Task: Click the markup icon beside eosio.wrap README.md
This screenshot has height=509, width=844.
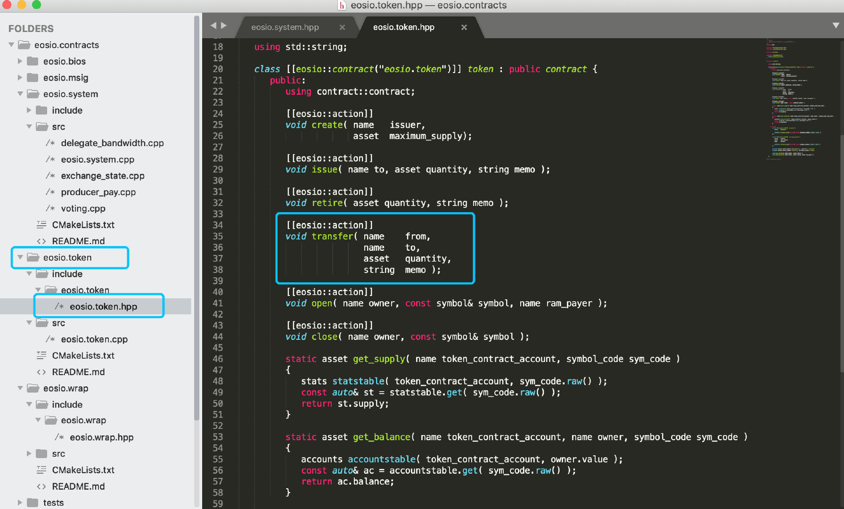Action: tap(41, 486)
